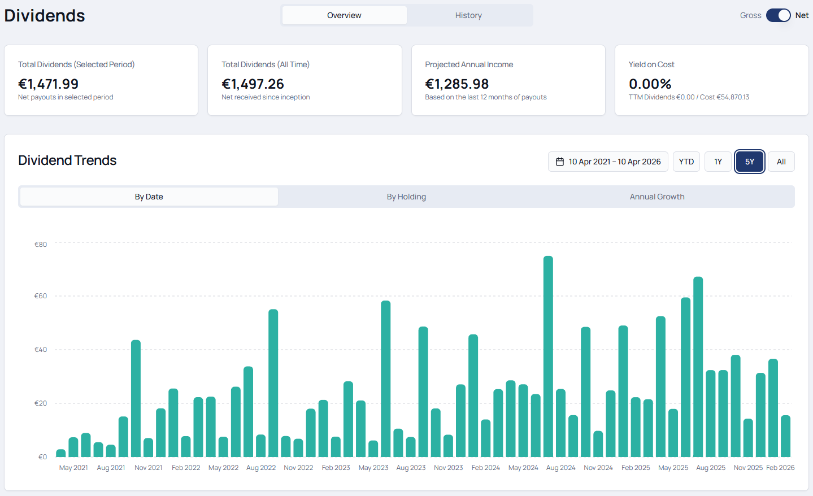Click the 0.00% yield on cost value
The width and height of the screenshot is (813, 496).
click(x=650, y=84)
